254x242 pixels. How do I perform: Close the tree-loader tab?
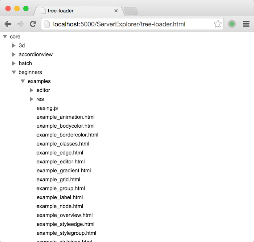coord(116,11)
